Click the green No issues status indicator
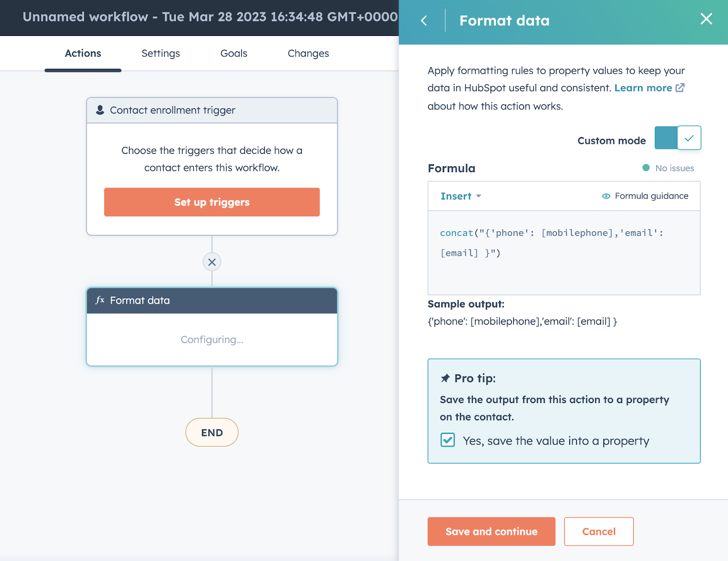728x561 pixels. tap(646, 168)
